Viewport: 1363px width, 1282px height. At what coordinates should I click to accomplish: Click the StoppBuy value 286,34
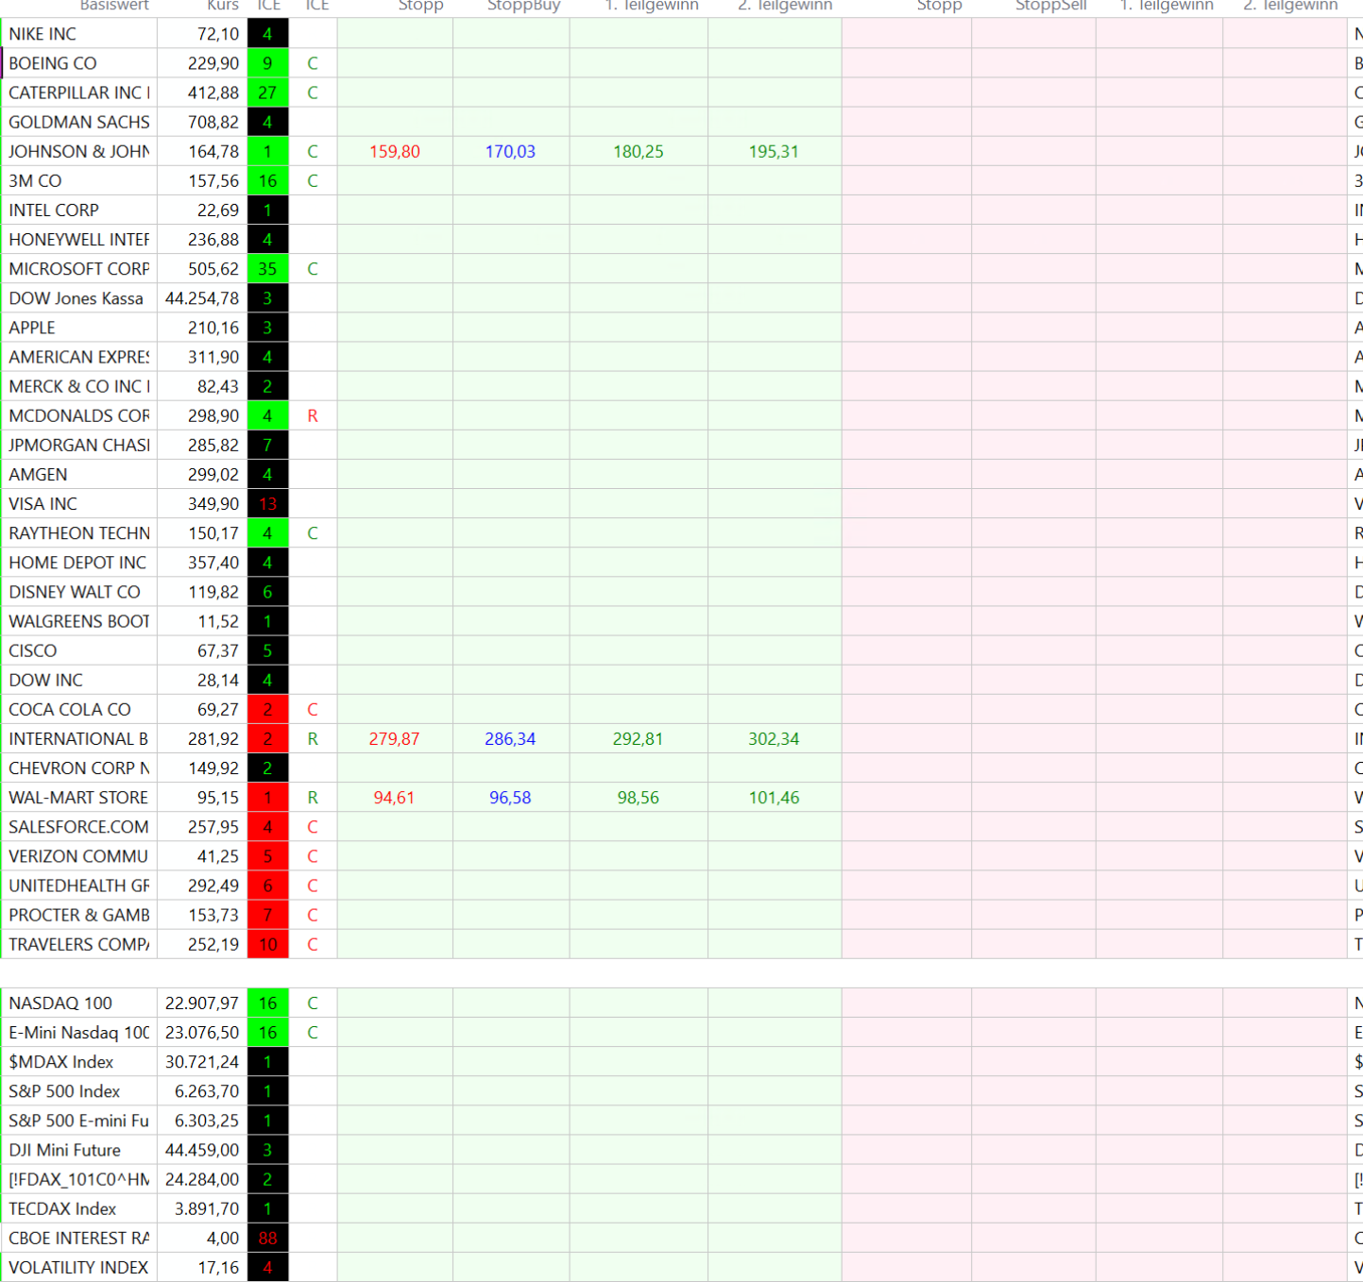(510, 738)
